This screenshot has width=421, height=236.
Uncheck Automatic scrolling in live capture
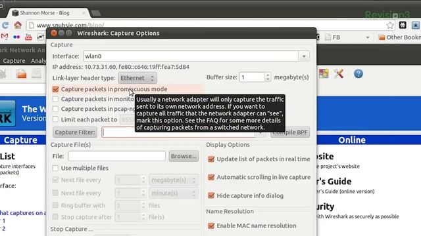coord(211,177)
